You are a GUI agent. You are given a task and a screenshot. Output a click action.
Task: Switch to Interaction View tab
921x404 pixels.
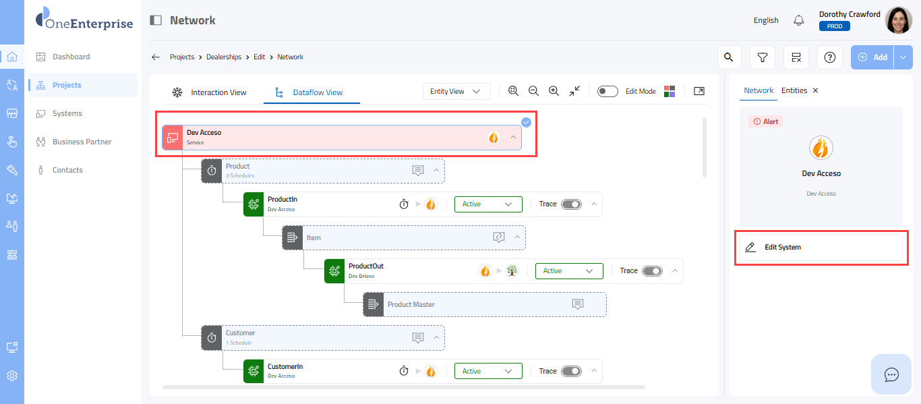coord(209,92)
